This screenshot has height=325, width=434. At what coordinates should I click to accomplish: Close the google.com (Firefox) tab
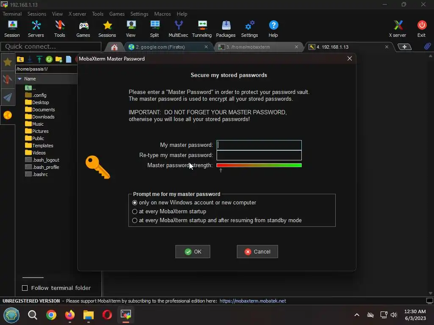[x=206, y=47]
